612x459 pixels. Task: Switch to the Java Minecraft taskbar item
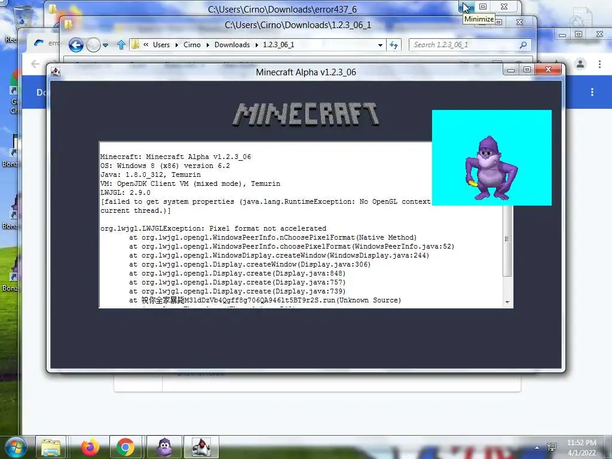(x=201, y=447)
